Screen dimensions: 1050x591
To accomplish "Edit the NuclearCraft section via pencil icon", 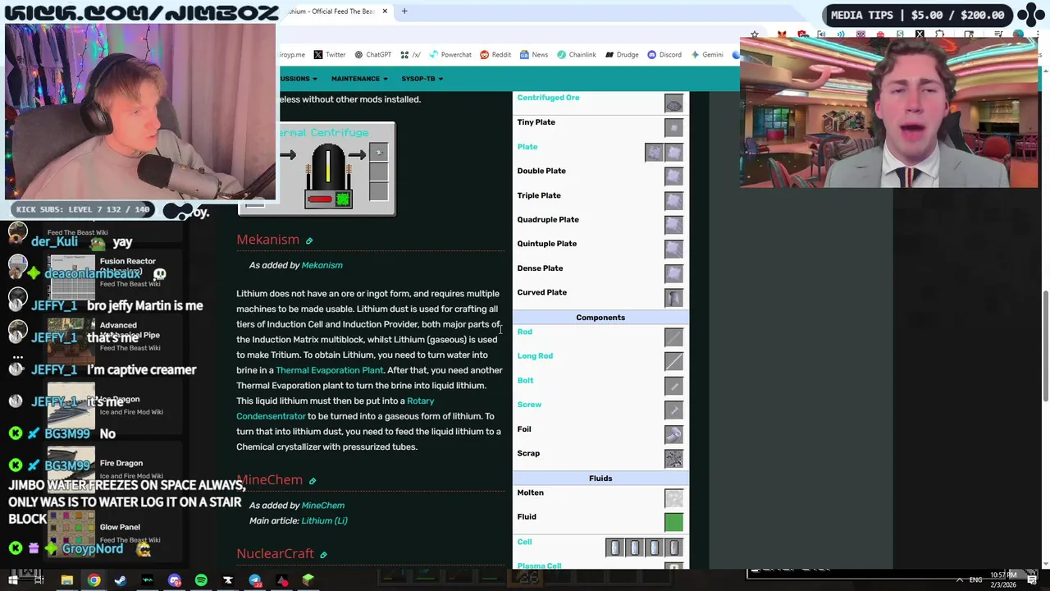I will (323, 556).
